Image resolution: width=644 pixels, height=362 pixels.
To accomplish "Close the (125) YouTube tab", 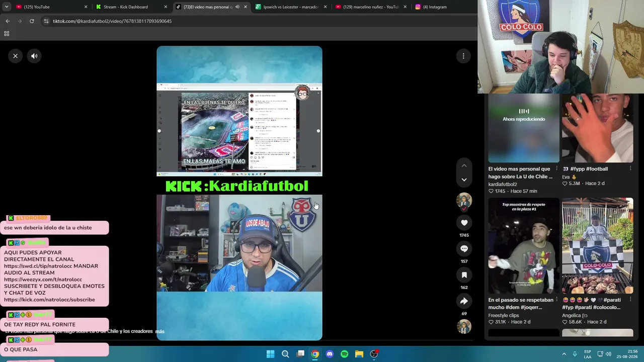I will (86, 7).
